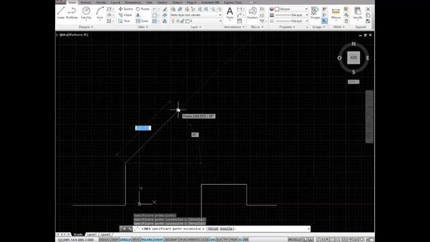This screenshot has height=242, width=430.
Task: Click the Scala scale tool
Action: 142,21
